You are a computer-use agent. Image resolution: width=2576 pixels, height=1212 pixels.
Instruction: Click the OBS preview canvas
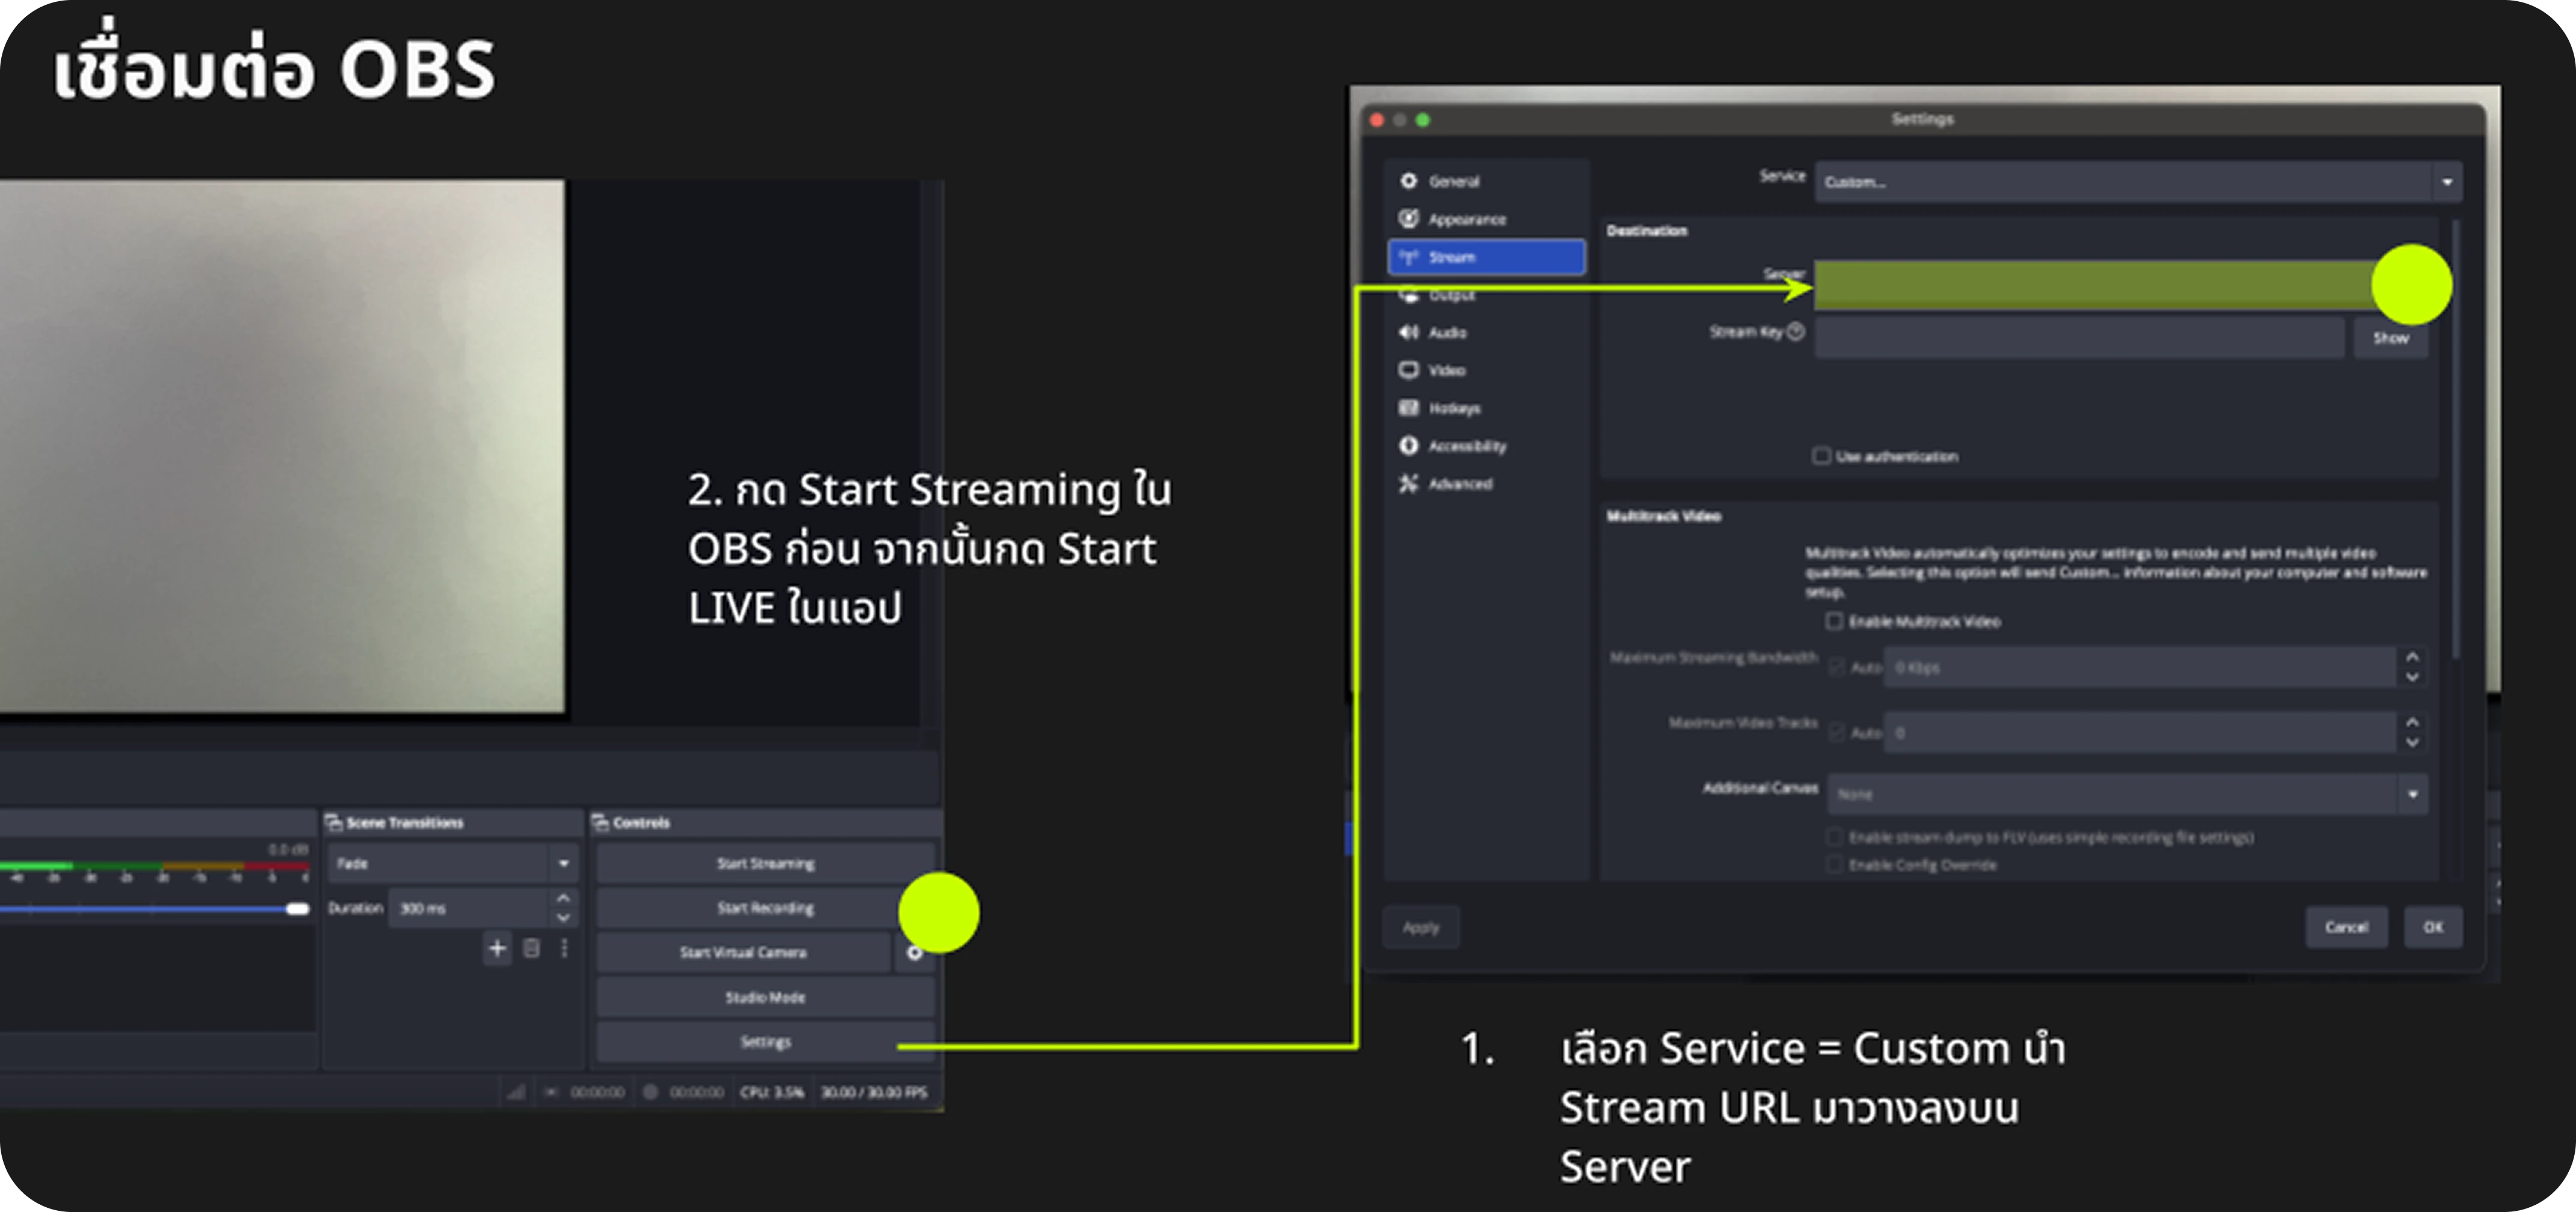281,446
